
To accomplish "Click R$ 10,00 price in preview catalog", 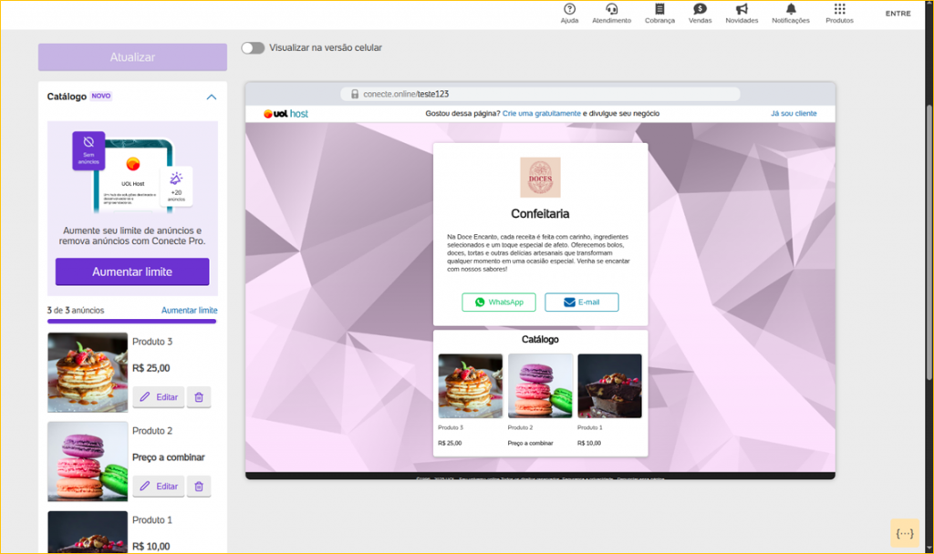I will coord(589,443).
